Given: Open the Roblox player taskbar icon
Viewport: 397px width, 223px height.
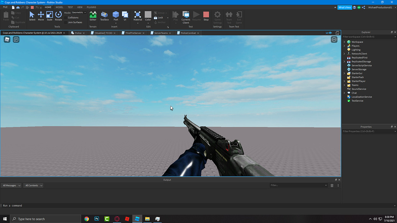Looking at the screenshot, I should tap(127, 219).
